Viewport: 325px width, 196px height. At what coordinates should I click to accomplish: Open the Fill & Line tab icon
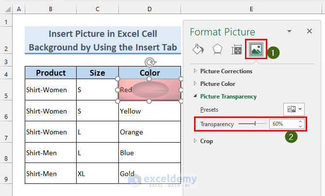pos(198,49)
